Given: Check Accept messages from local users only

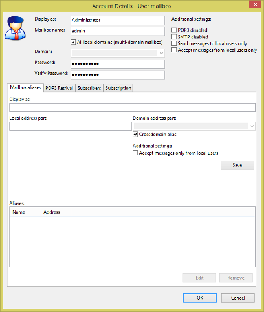Looking at the screenshot, I should click(174, 50).
